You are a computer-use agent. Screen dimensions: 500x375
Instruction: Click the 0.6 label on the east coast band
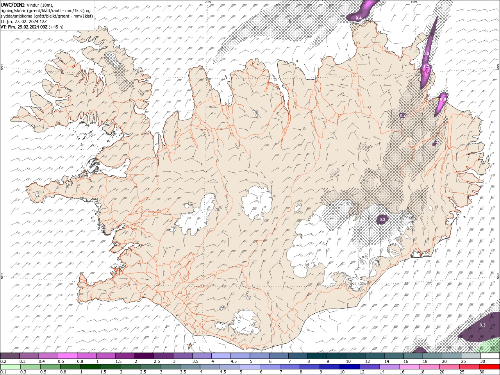click(x=443, y=100)
